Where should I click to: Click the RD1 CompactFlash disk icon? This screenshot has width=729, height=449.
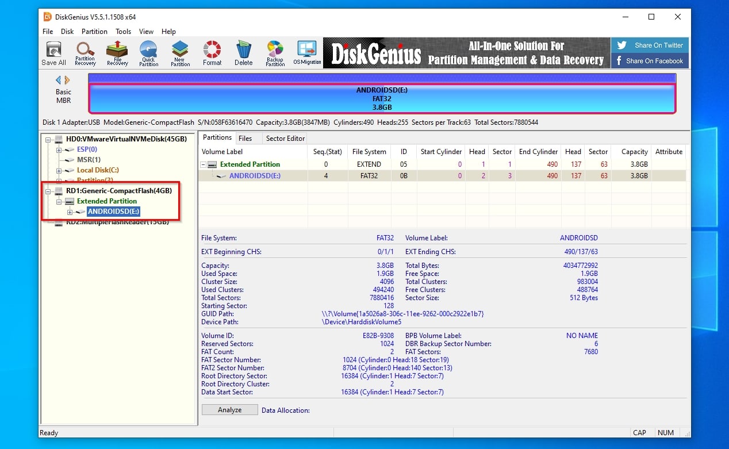coord(58,191)
